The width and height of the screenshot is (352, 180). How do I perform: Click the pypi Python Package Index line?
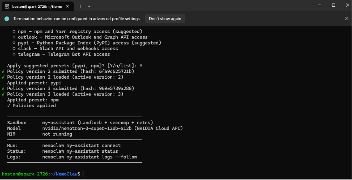[87, 42]
